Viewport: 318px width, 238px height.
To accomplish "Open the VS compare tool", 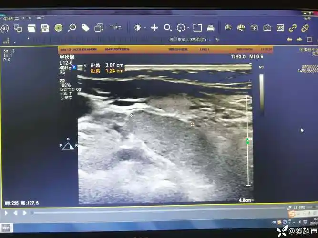I will click(x=280, y=28).
